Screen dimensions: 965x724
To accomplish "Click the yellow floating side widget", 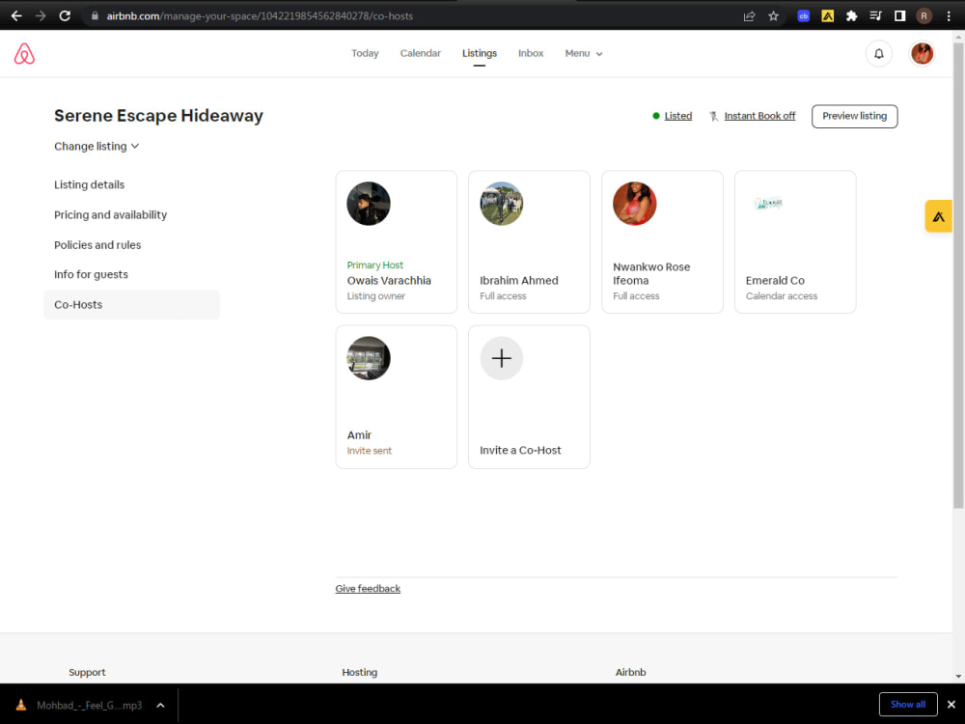I will [x=938, y=216].
